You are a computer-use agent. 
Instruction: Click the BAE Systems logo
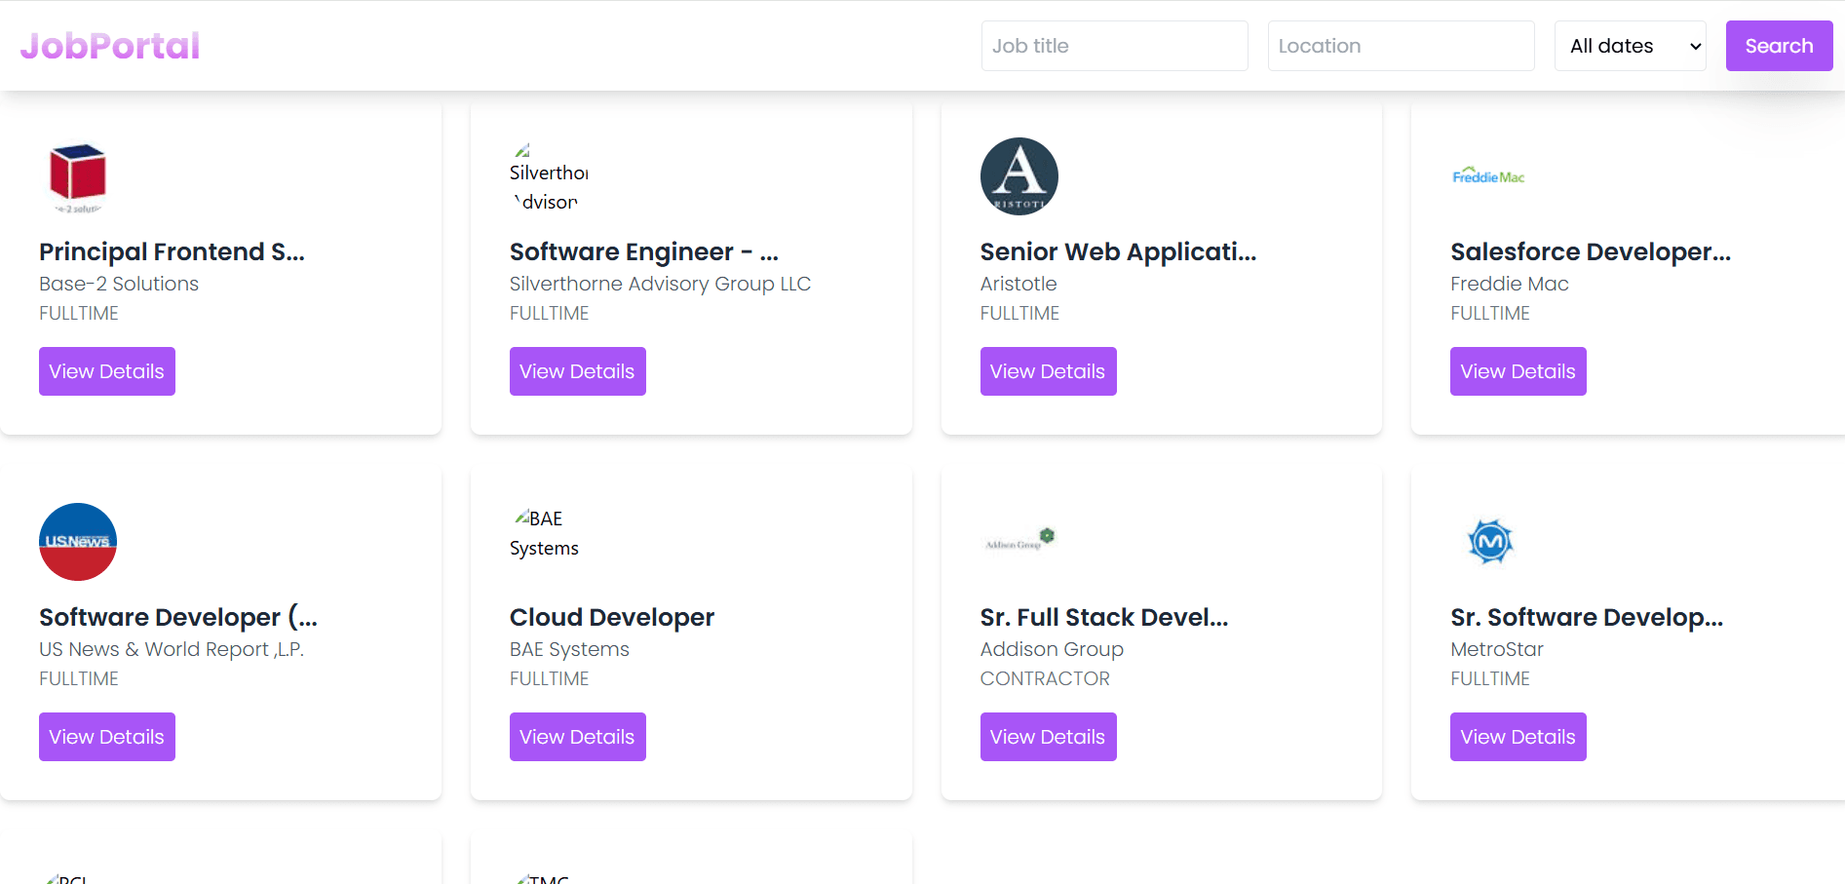pyautogui.click(x=544, y=532)
